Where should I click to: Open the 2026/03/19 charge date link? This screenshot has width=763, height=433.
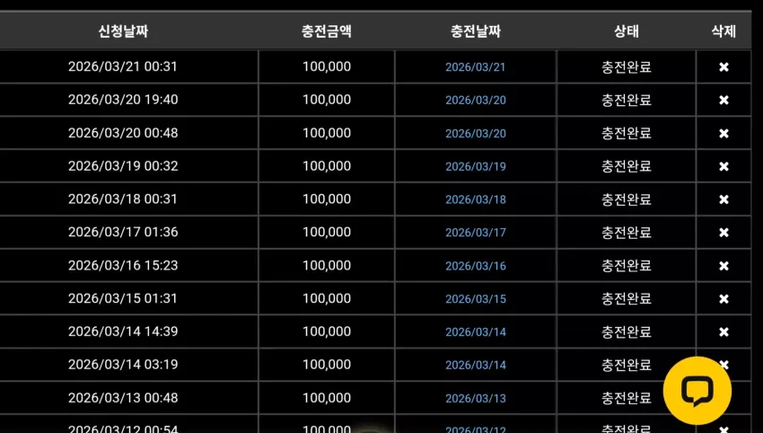[x=476, y=166]
